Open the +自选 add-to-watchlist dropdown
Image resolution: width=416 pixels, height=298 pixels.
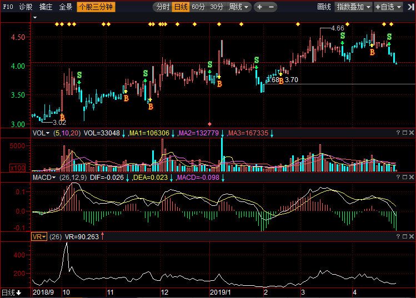(x=388, y=7)
